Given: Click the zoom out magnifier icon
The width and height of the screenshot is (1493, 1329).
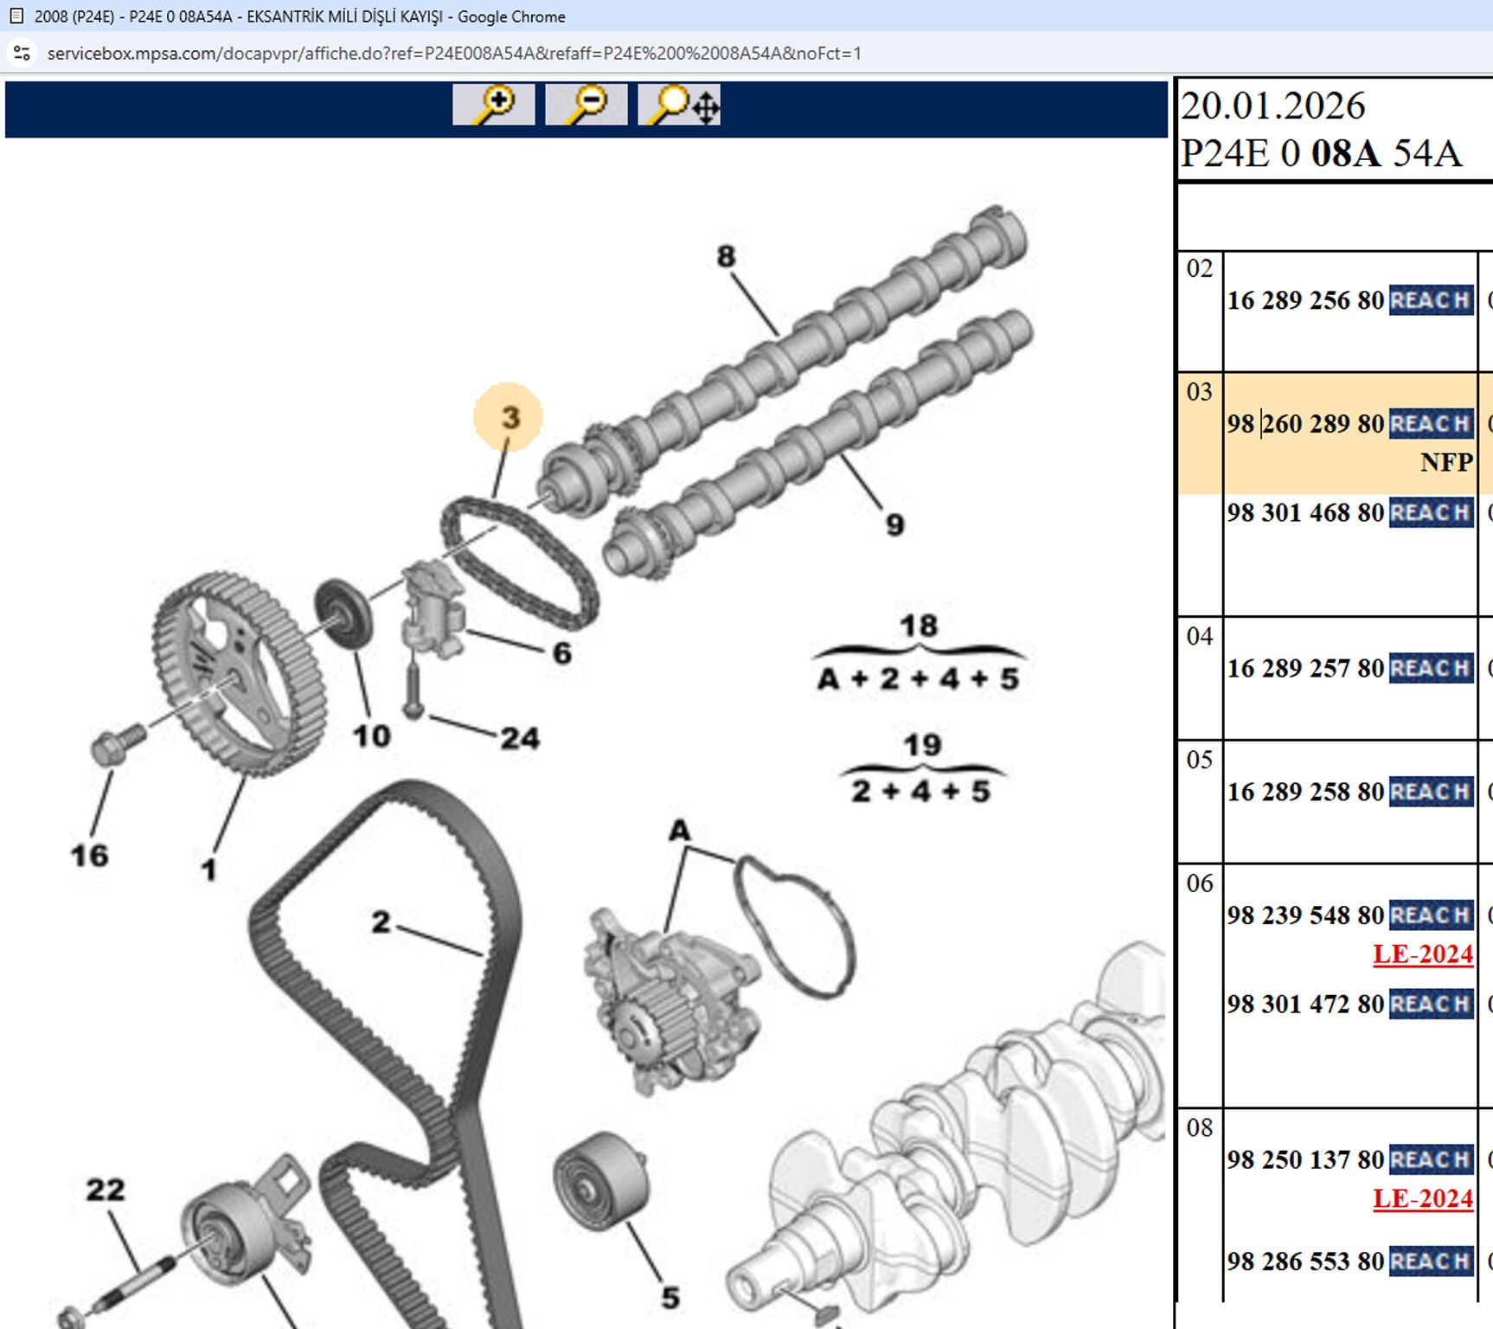Looking at the screenshot, I should (x=586, y=105).
